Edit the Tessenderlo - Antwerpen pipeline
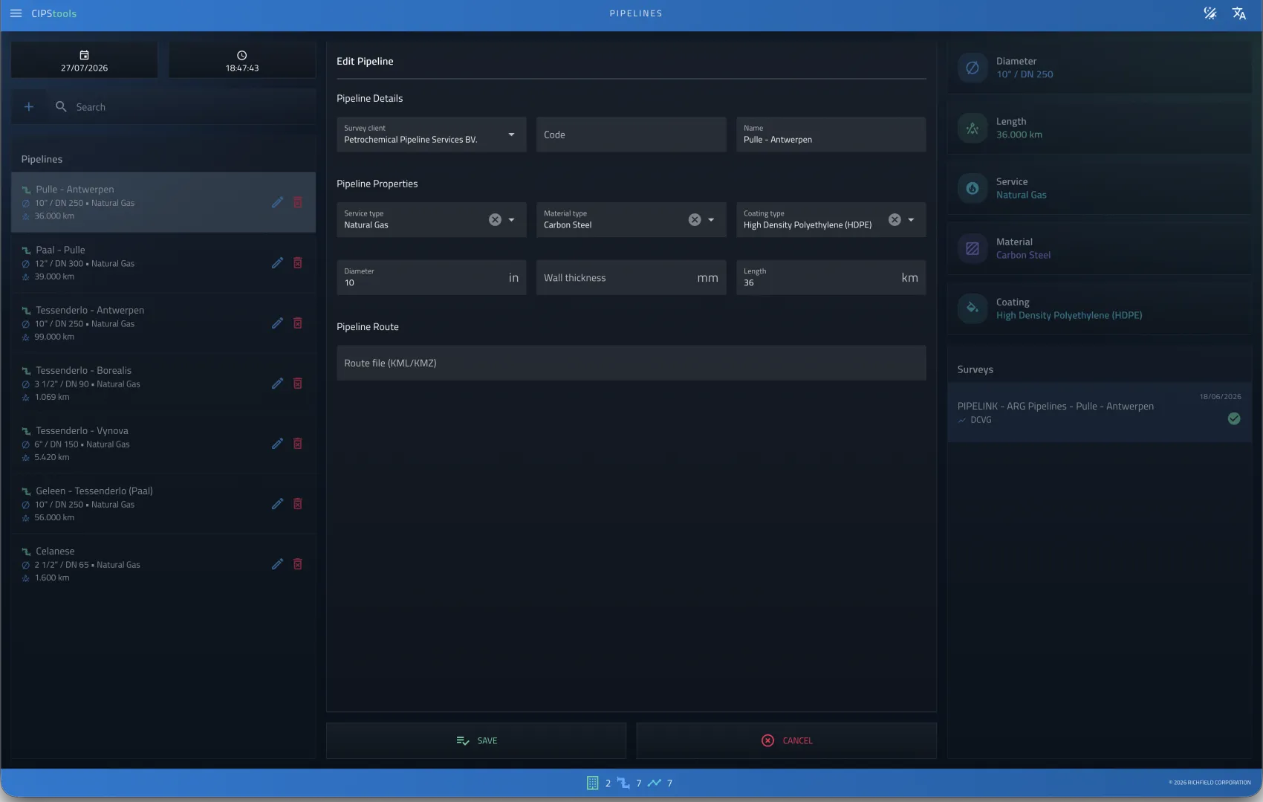The height and width of the screenshot is (802, 1263). coord(277,323)
